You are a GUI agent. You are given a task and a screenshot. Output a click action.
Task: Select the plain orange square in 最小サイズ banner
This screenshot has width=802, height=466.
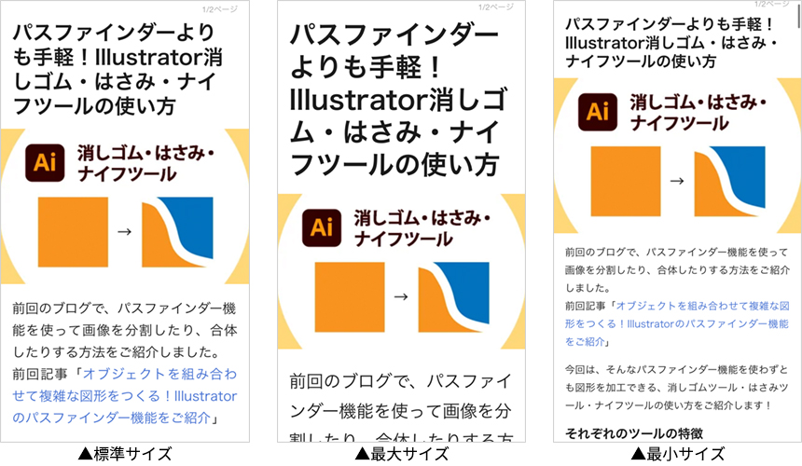(x=626, y=182)
